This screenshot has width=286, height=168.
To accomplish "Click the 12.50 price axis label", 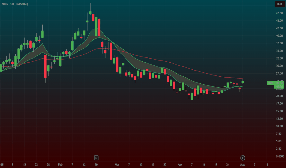I will (279, 119).
